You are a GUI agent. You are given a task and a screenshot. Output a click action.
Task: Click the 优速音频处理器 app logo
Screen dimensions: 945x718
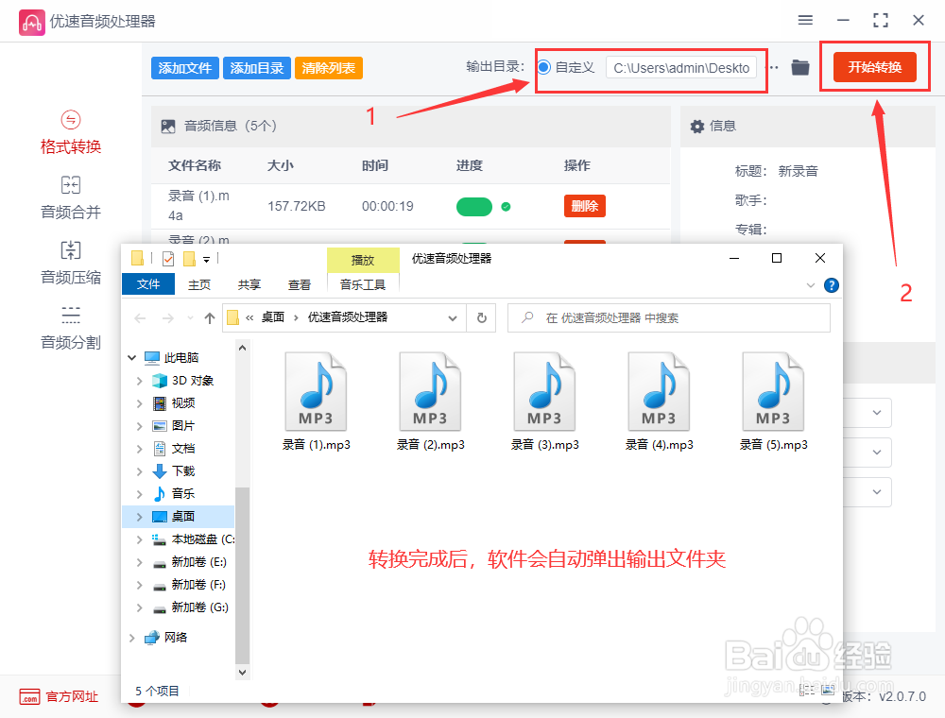[x=31, y=23]
